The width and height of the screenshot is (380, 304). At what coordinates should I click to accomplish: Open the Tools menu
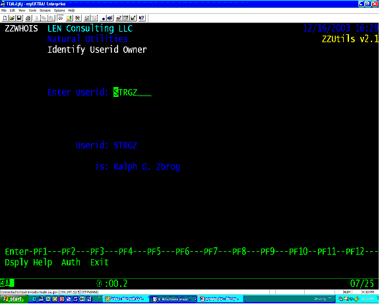32,11
